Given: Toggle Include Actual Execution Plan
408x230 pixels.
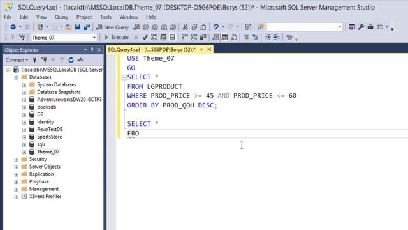Looking at the screenshot, I should point(184,38).
